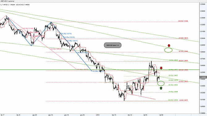207x116 pixels.
Task: Select the lower green ellipse near price
Action: point(161,83)
